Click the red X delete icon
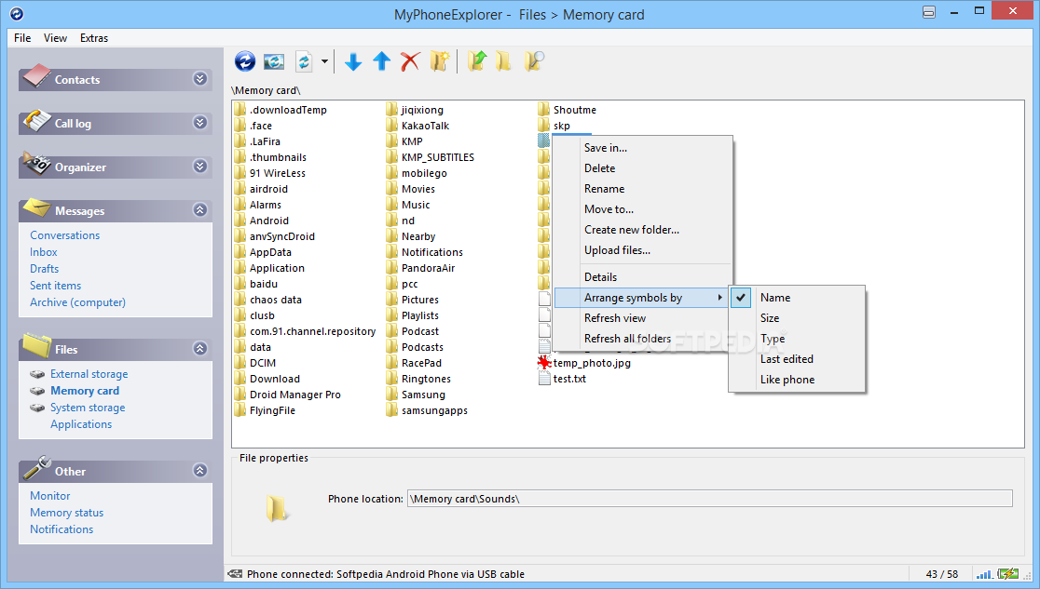 click(x=410, y=61)
